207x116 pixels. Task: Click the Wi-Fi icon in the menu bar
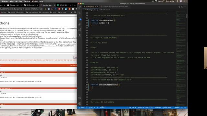point(156,1)
